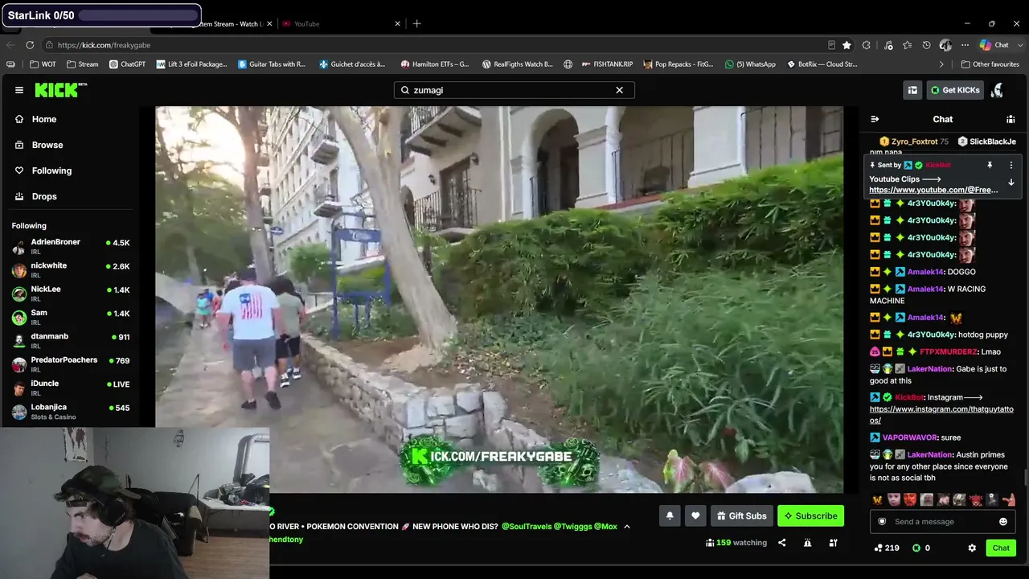Screen dimensions: 1029x579
Task: Open the FISHTANK.RIP bookmark
Action: point(607,64)
